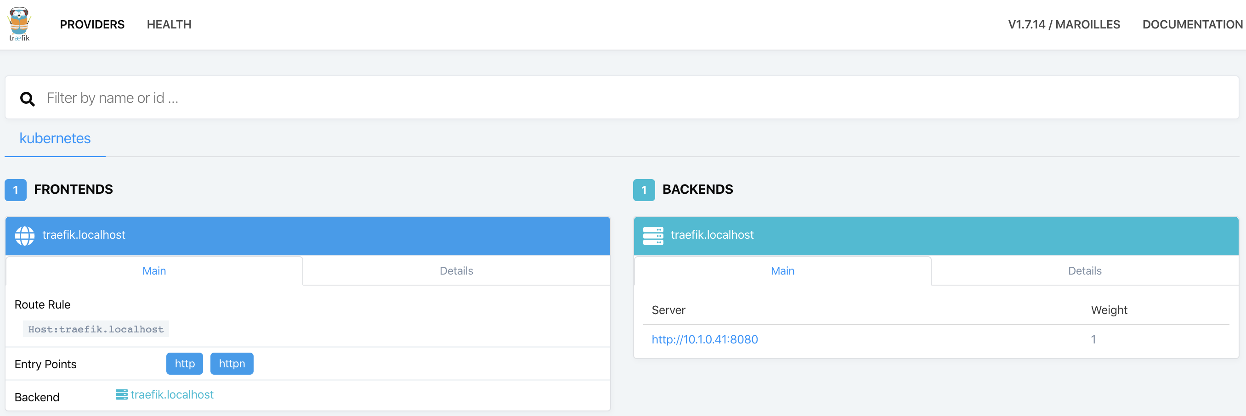Click the BACKENDS count badge
Viewport: 1246px width, 416px height.
click(x=643, y=190)
